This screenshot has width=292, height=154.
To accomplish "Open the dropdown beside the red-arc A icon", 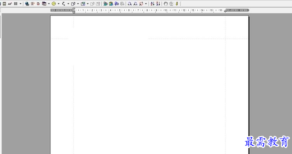I will [x=146, y=3].
